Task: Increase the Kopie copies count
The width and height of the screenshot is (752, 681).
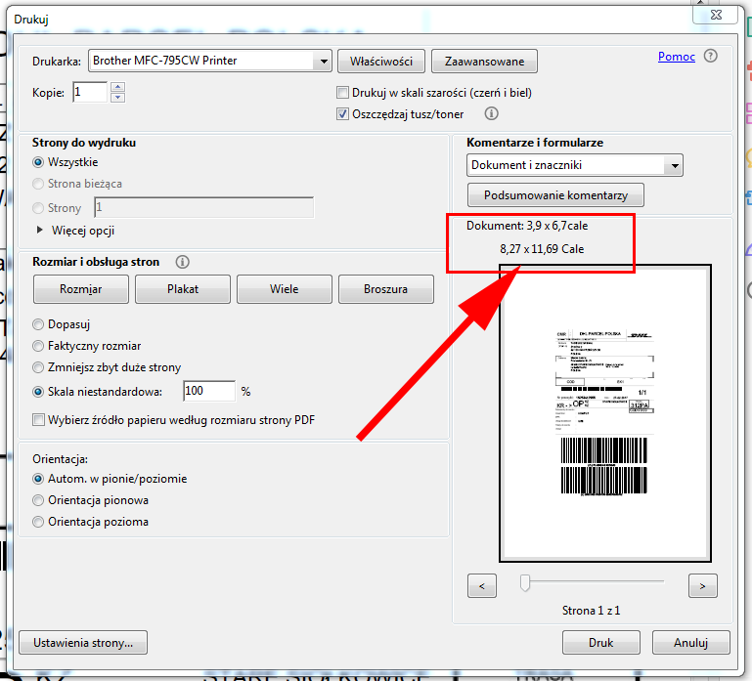Action: click(x=118, y=87)
